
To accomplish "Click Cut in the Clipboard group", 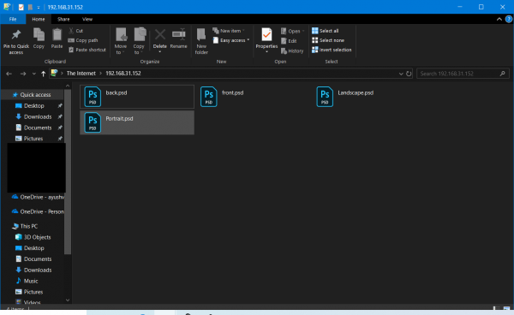I will click(x=76, y=31).
